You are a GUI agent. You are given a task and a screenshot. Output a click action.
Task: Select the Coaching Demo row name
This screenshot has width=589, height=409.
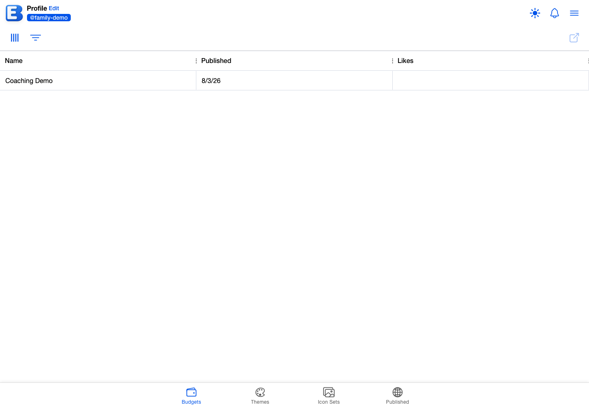click(29, 81)
